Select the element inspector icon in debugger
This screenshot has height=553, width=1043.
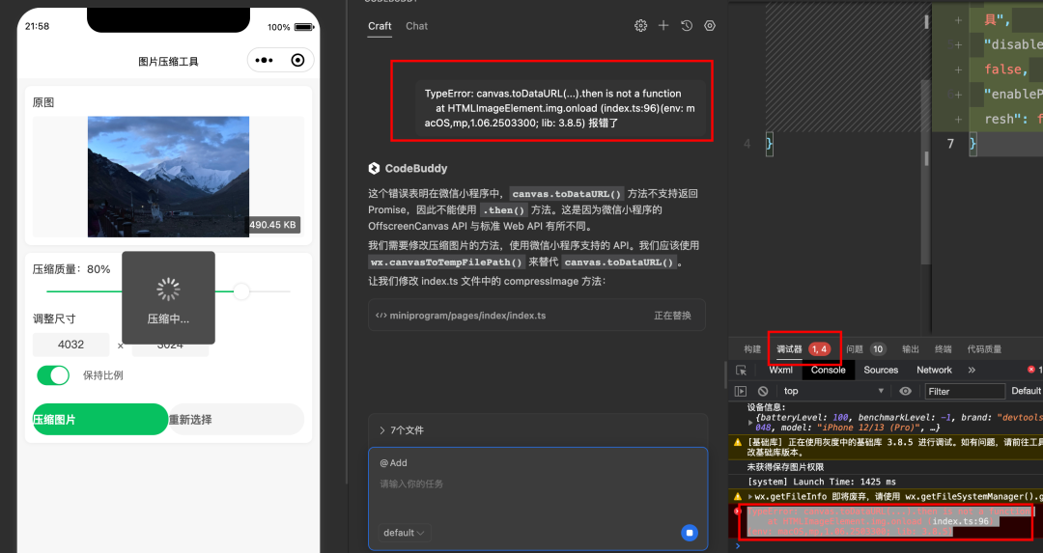click(x=741, y=371)
